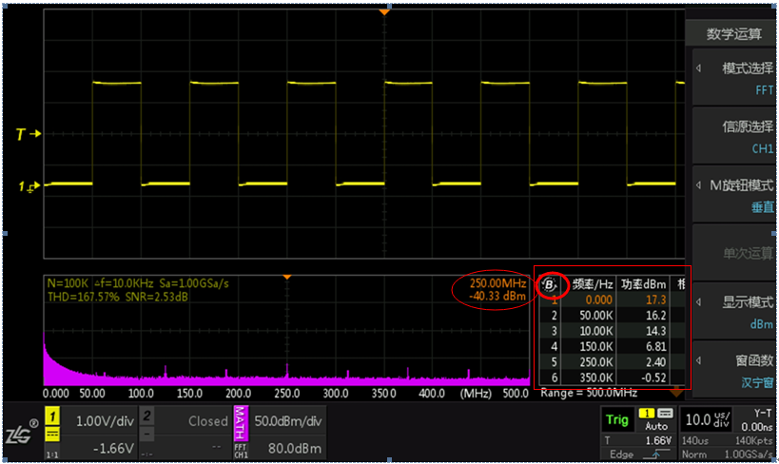Click the greyed 单次运算 button
The image size is (779, 464).
pos(732,253)
